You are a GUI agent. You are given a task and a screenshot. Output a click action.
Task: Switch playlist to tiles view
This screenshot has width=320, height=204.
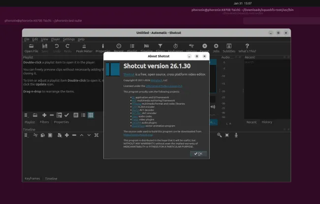tap(76, 116)
